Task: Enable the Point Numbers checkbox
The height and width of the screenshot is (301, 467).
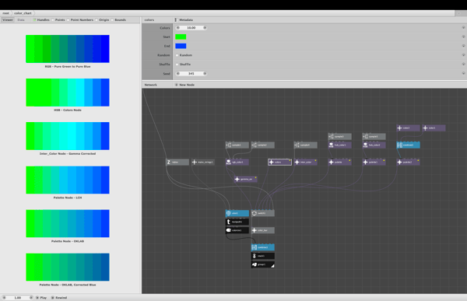Action: pyautogui.click(x=68, y=20)
